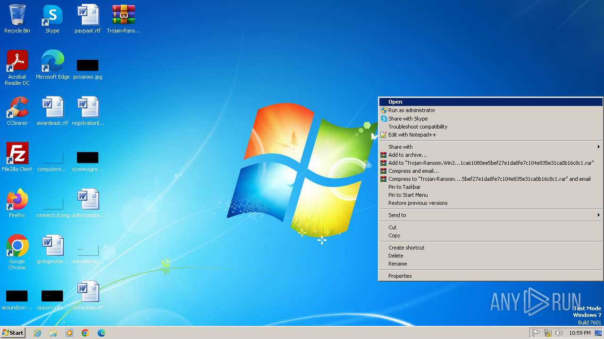Select the givingmotor... document icon
This screenshot has width=604, height=339.
52,250
